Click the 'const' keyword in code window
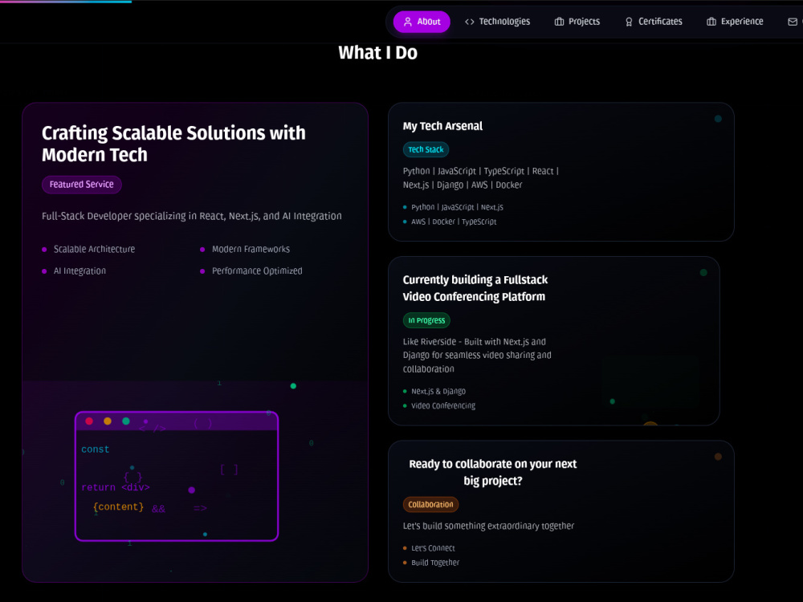This screenshot has height=602, width=803. tap(96, 449)
